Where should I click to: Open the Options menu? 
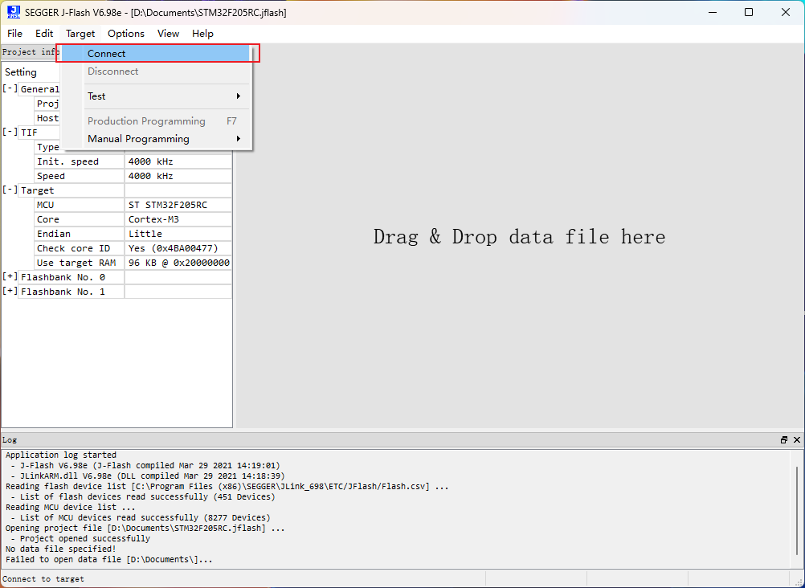[x=126, y=34]
